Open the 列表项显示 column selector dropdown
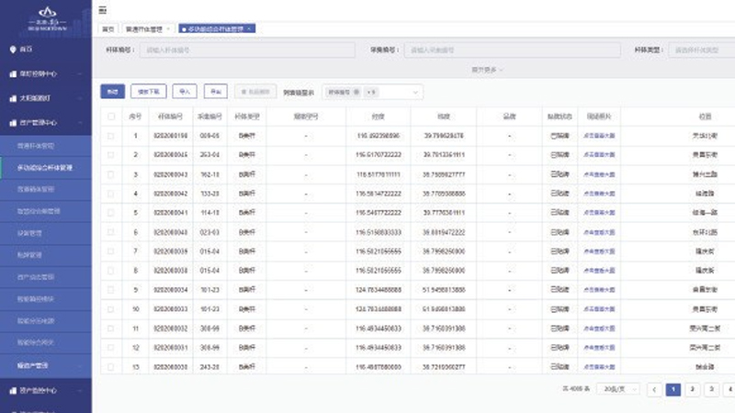Image resolution: width=735 pixels, height=413 pixels. [x=415, y=92]
